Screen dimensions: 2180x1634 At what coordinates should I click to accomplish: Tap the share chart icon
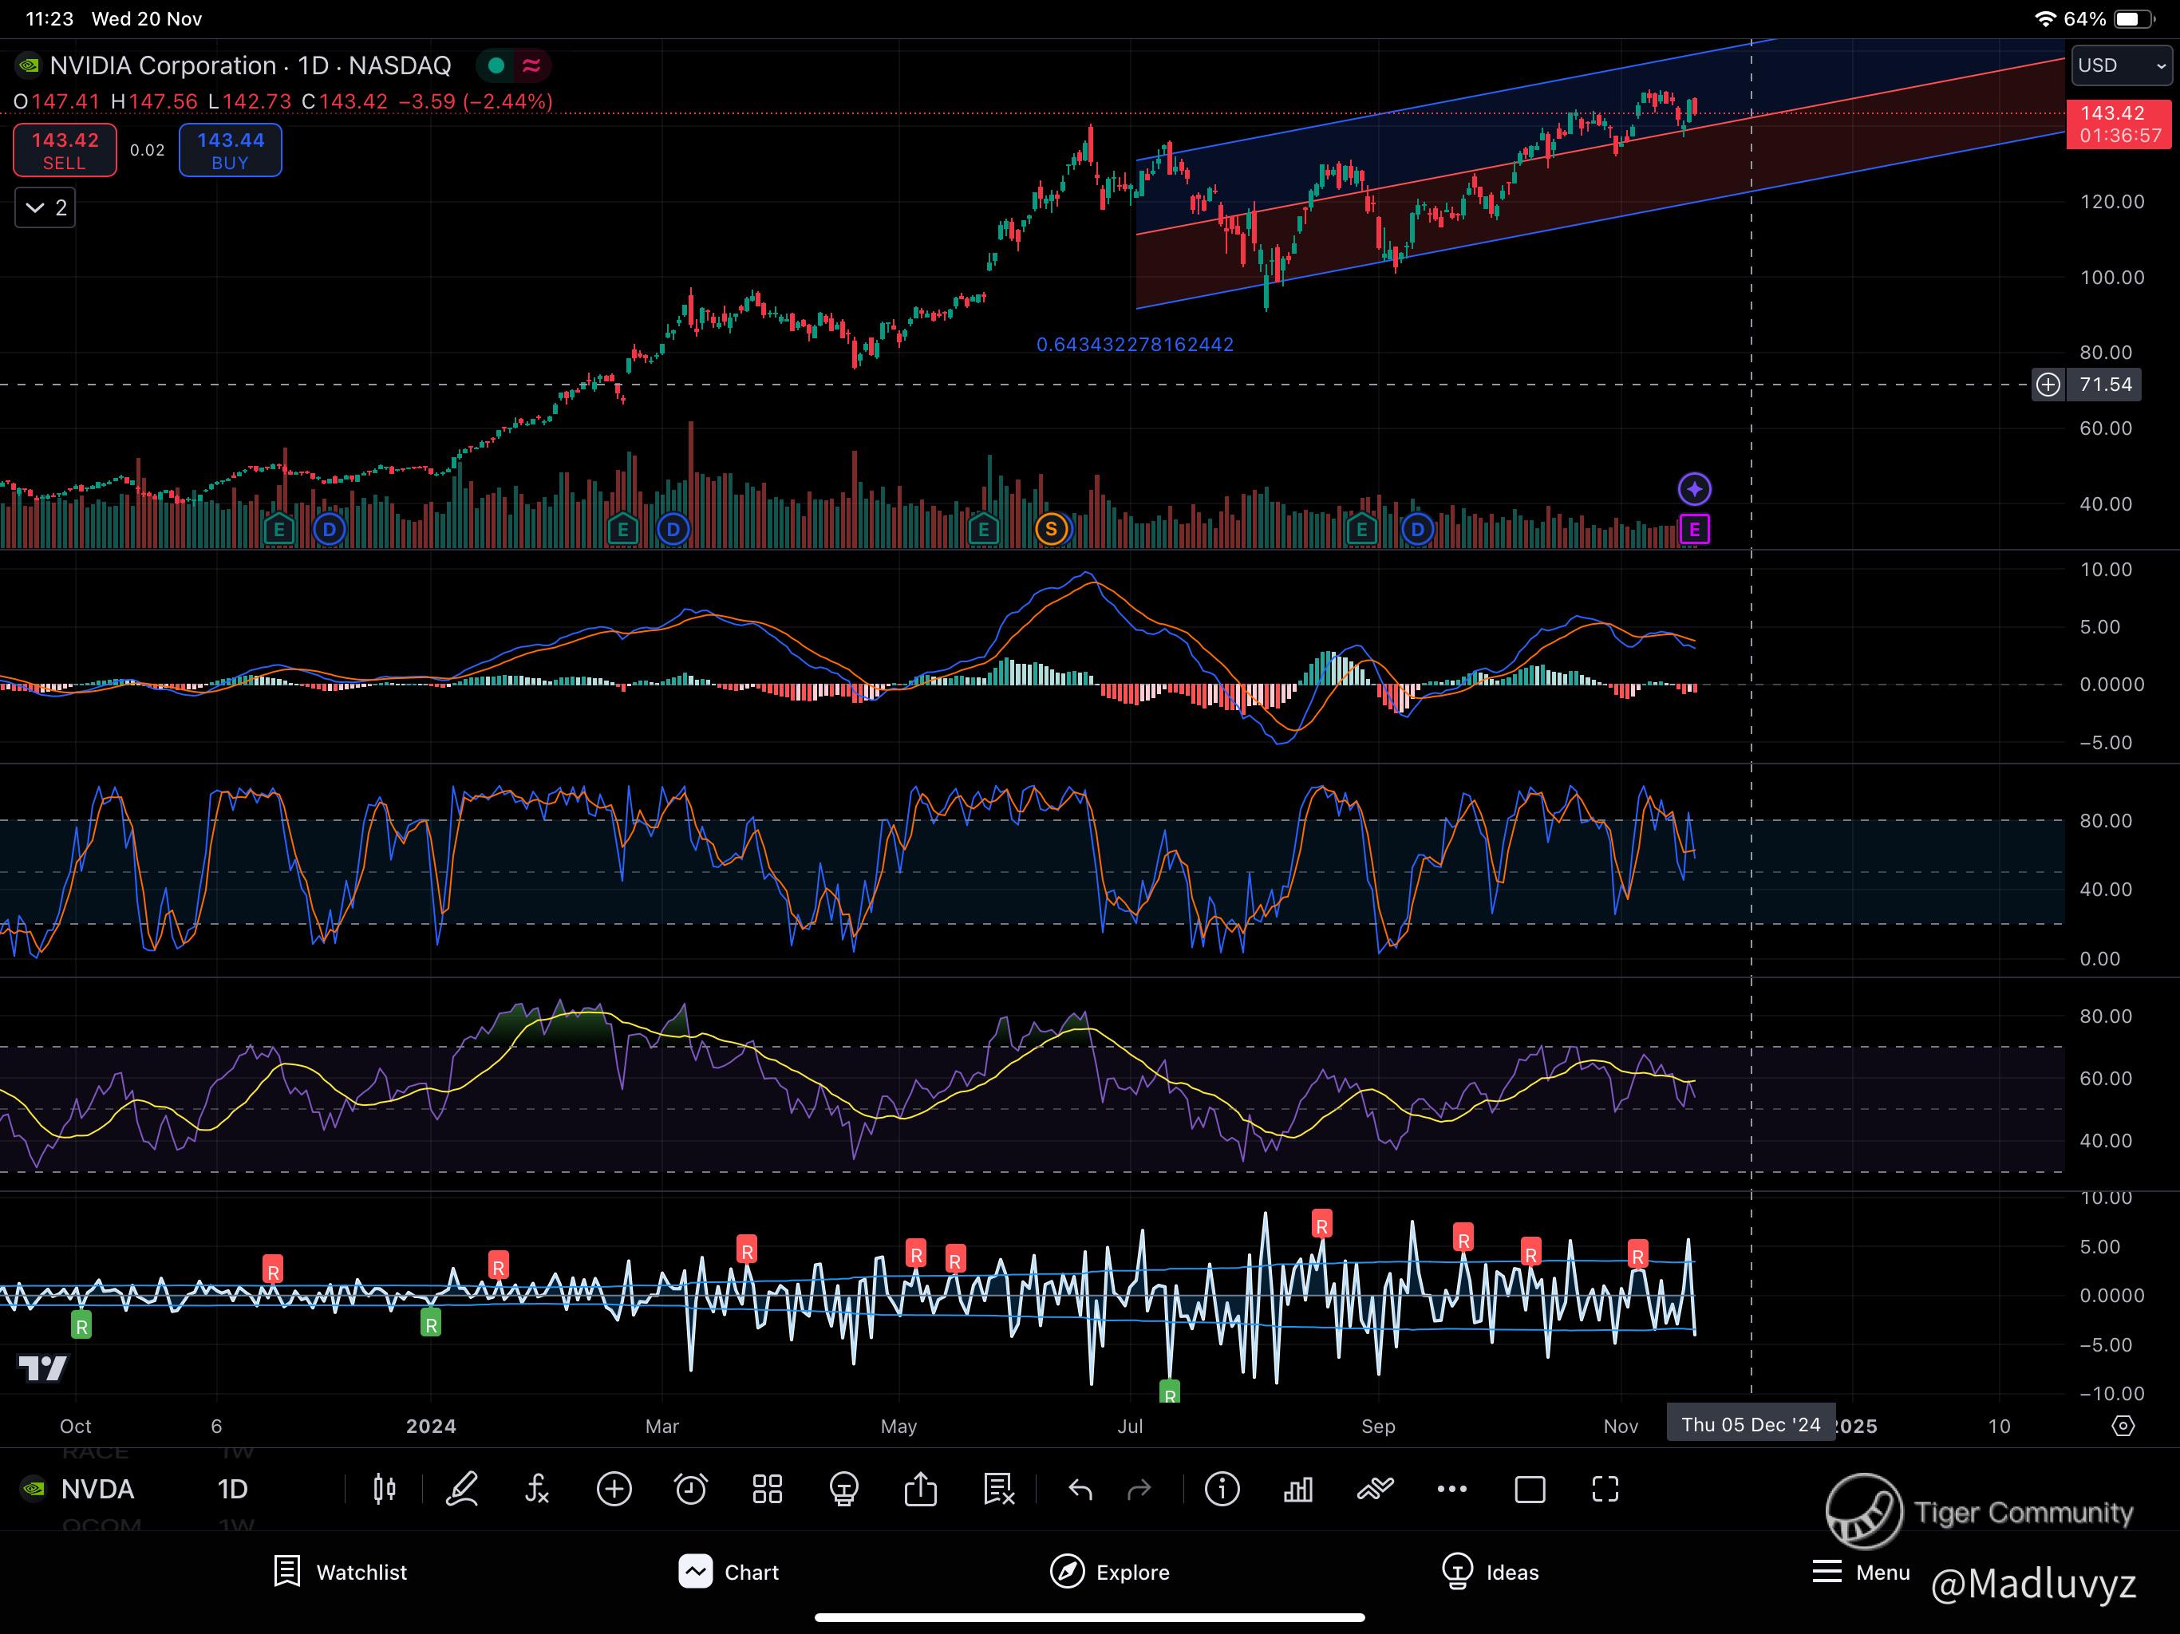coord(921,1489)
